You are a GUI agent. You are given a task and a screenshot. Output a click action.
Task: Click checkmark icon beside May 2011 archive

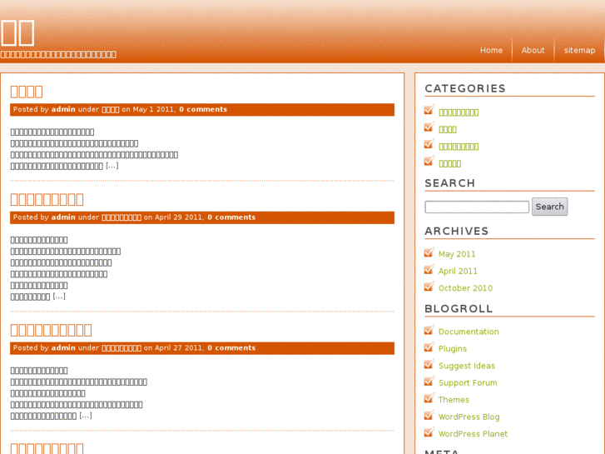tap(429, 252)
